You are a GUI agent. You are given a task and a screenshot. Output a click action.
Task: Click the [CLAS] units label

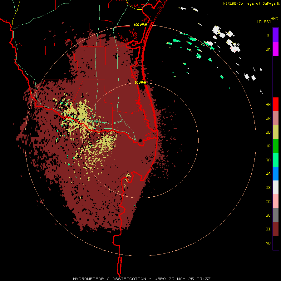pos(264,22)
